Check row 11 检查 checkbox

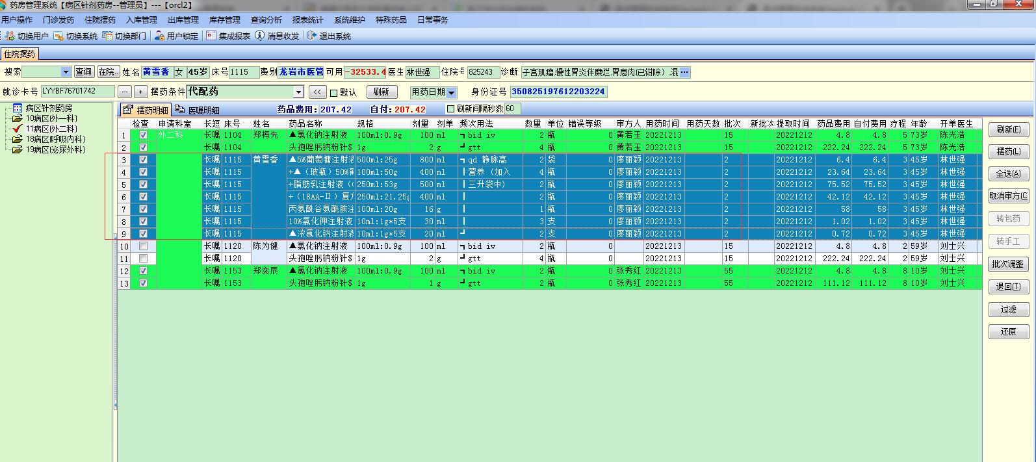(143, 259)
